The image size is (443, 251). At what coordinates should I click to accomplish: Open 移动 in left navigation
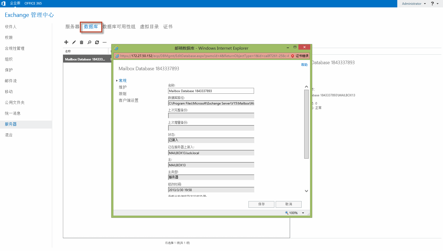pyautogui.click(x=9, y=92)
